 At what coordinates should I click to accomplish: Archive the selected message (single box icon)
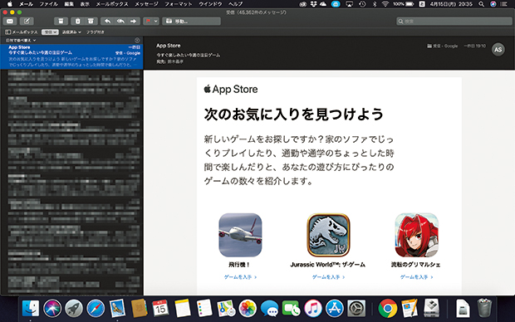61,22
